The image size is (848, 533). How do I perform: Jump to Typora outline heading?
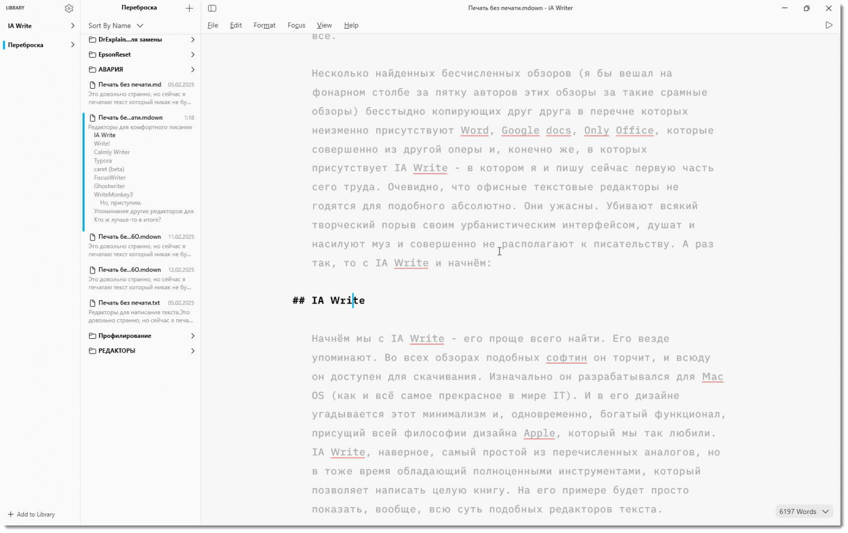coord(103,161)
